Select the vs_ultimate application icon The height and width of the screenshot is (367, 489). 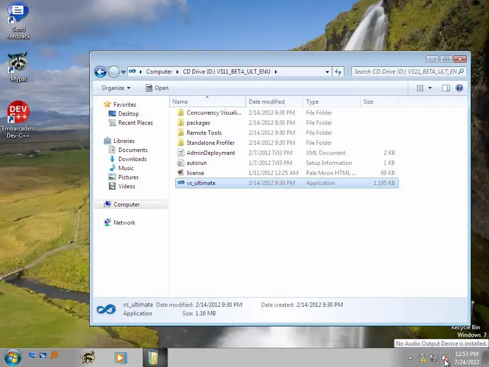point(181,183)
